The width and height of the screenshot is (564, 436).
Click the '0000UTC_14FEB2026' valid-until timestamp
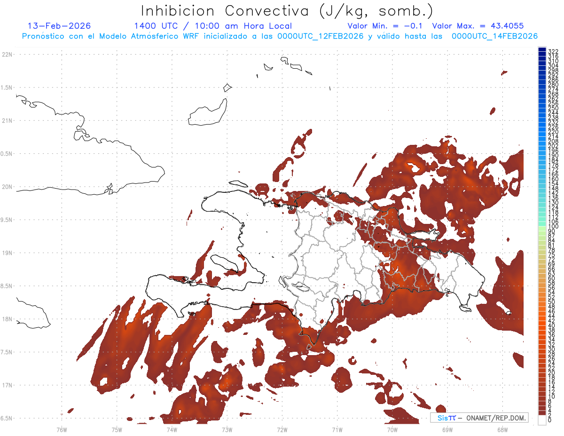494,36
